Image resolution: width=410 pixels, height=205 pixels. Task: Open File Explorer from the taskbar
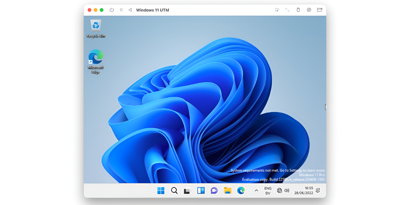click(228, 191)
